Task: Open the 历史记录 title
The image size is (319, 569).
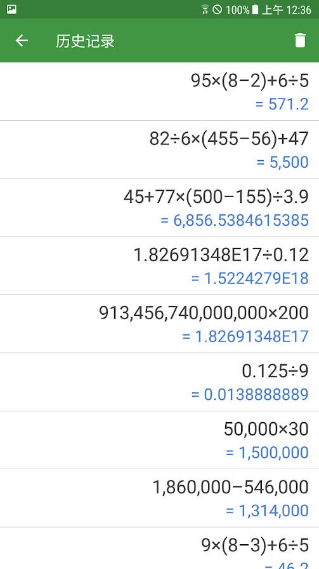Action: tap(85, 41)
